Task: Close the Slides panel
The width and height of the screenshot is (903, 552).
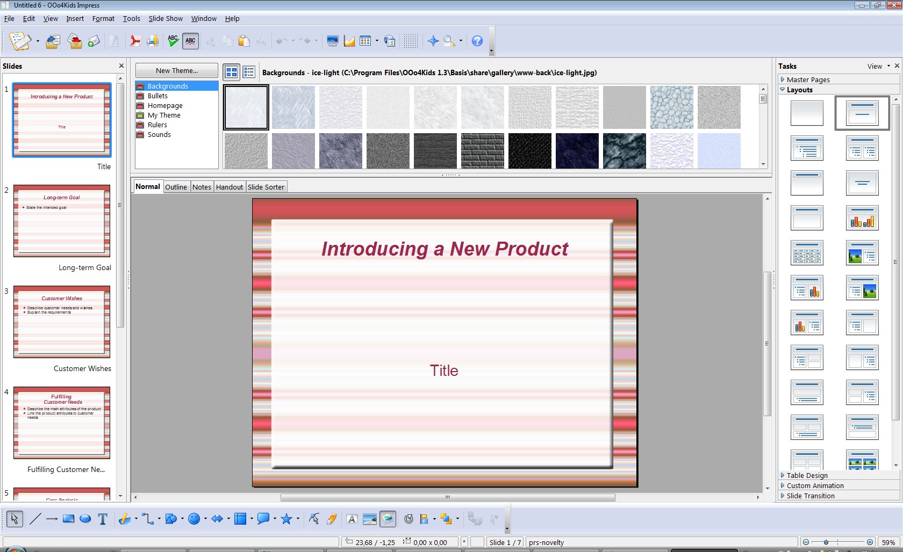Action: click(x=121, y=66)
